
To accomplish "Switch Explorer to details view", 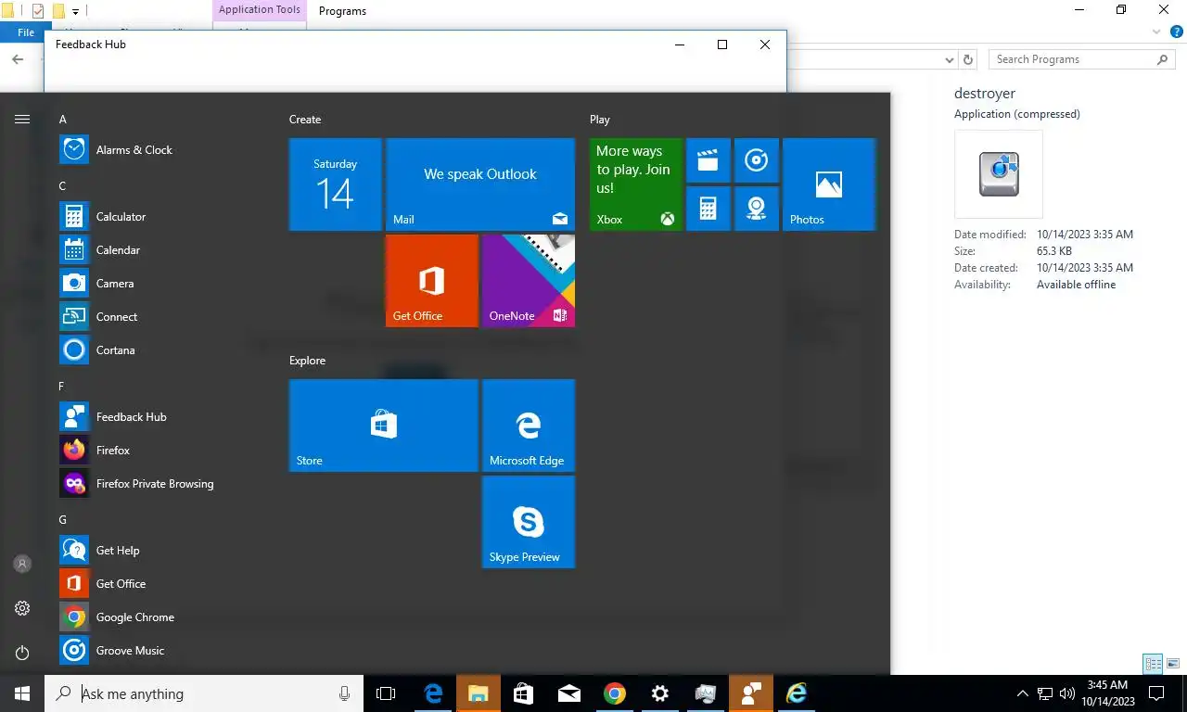I will coord(1153,664).
